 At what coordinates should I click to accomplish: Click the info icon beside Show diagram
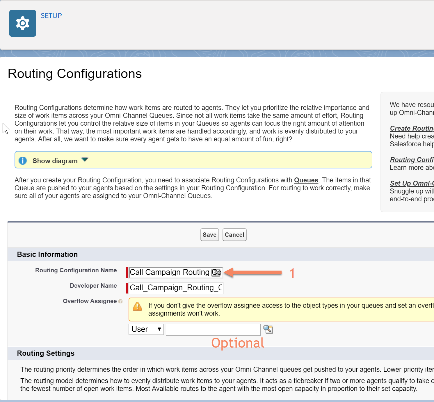tap(23, 161)
